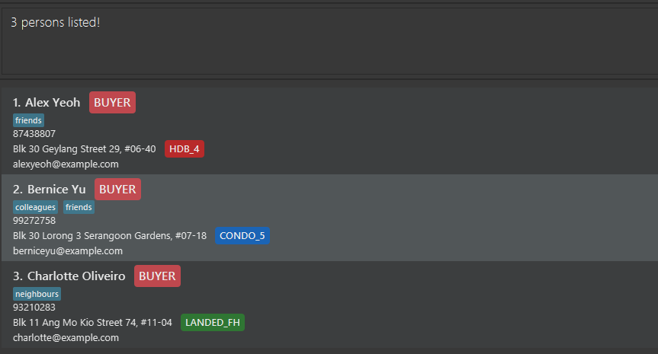Click the email charlotte@example.com

pyautogui.click(x=66, y=337)
